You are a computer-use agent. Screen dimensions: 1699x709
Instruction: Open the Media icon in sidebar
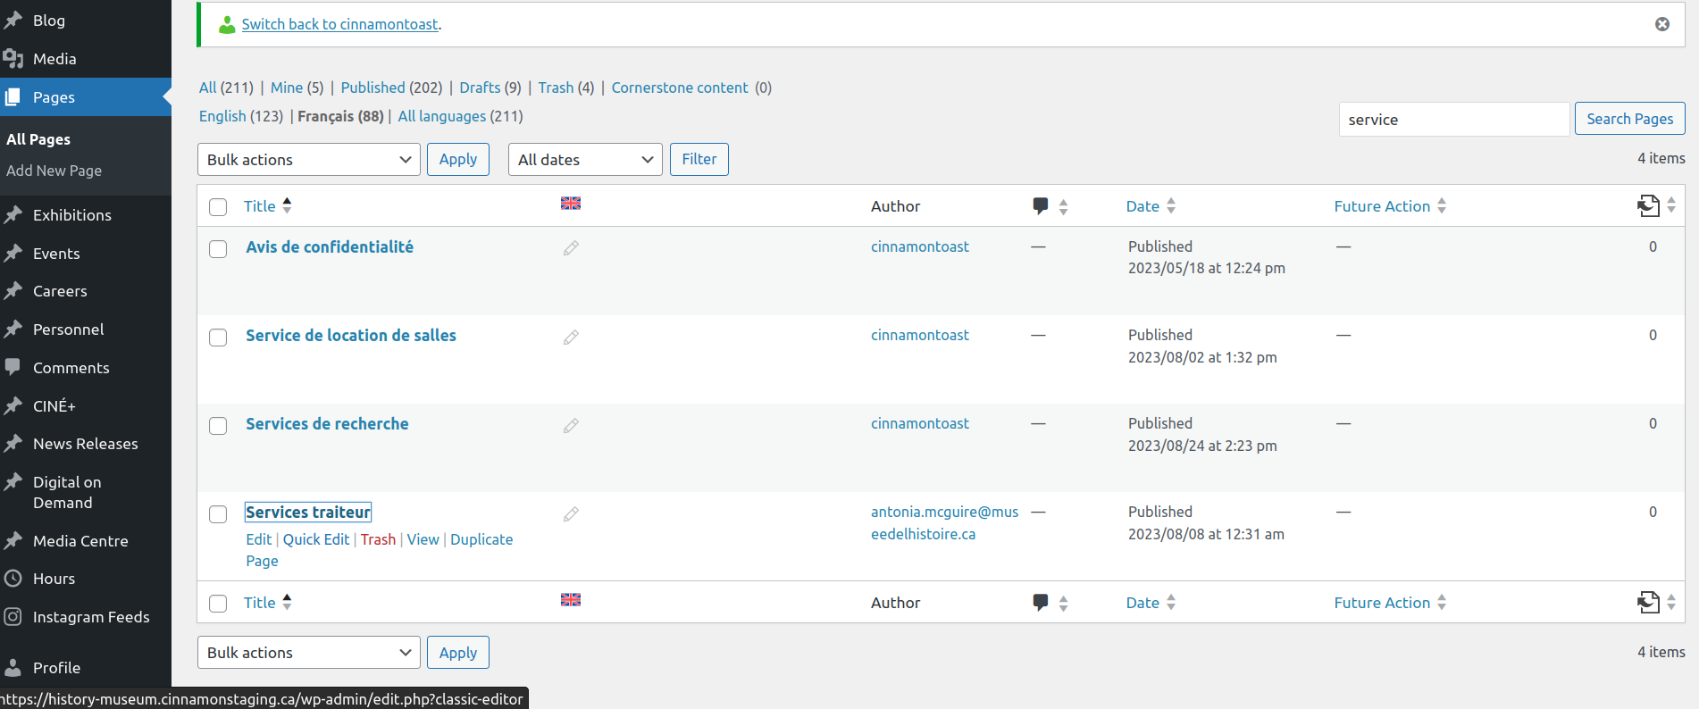coord(13,59)
